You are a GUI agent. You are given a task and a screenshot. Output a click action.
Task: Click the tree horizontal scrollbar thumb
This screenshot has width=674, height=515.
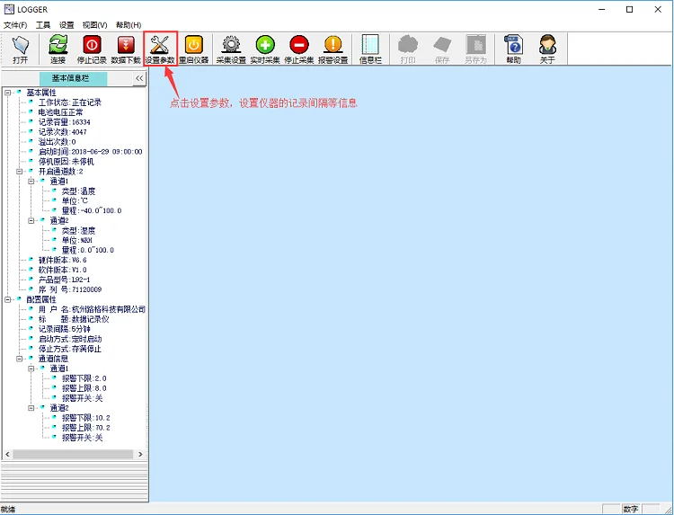point(73,454)
